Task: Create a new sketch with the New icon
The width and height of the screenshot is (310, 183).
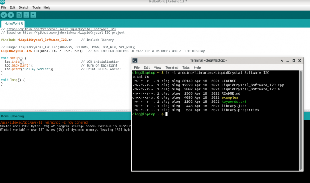Action: tap(19, 15)
